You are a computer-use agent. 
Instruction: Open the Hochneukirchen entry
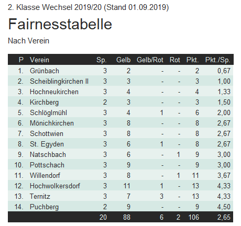coord(54,92)
